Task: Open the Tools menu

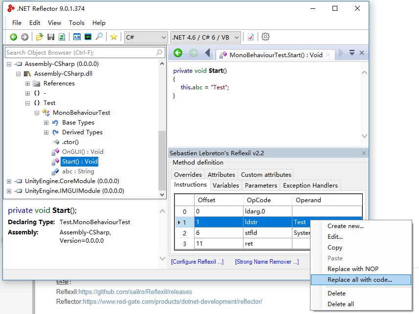Action: (77, 22)
